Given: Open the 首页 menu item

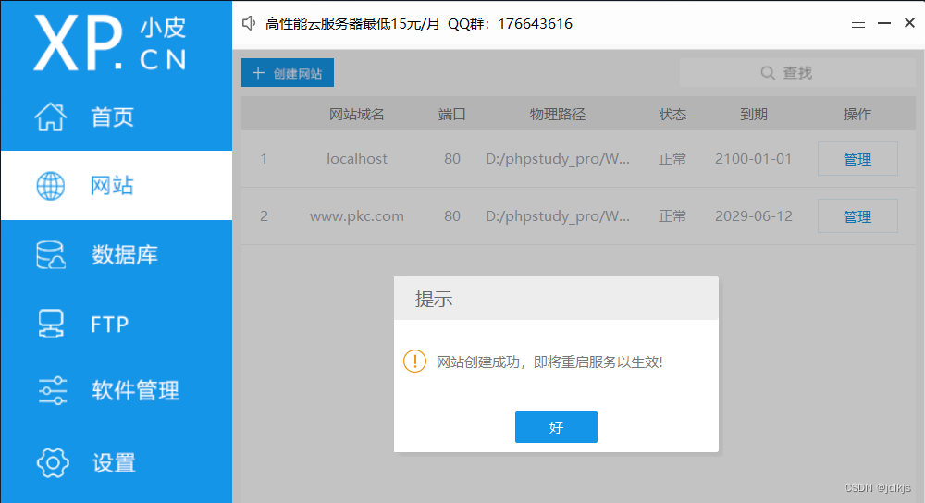Looking at the screenshot, I should pyautogui.click(x=117, y=117).
